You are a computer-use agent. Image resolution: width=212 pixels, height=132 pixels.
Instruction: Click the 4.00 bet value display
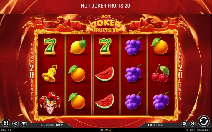pyautogui.click(x=150, y=125)
